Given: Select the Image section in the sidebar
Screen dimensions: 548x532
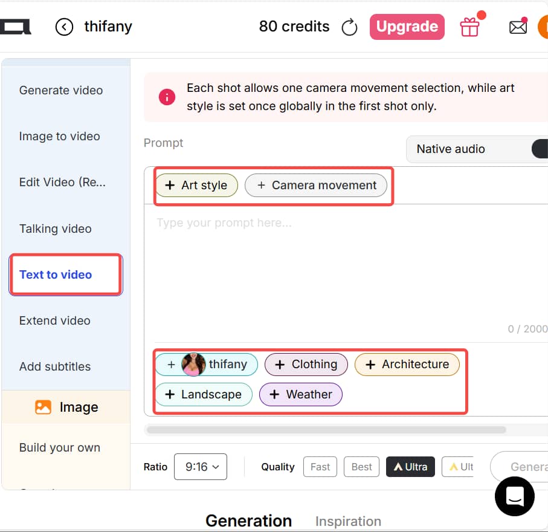Looking at the screenshot, I should coord(66,407).
